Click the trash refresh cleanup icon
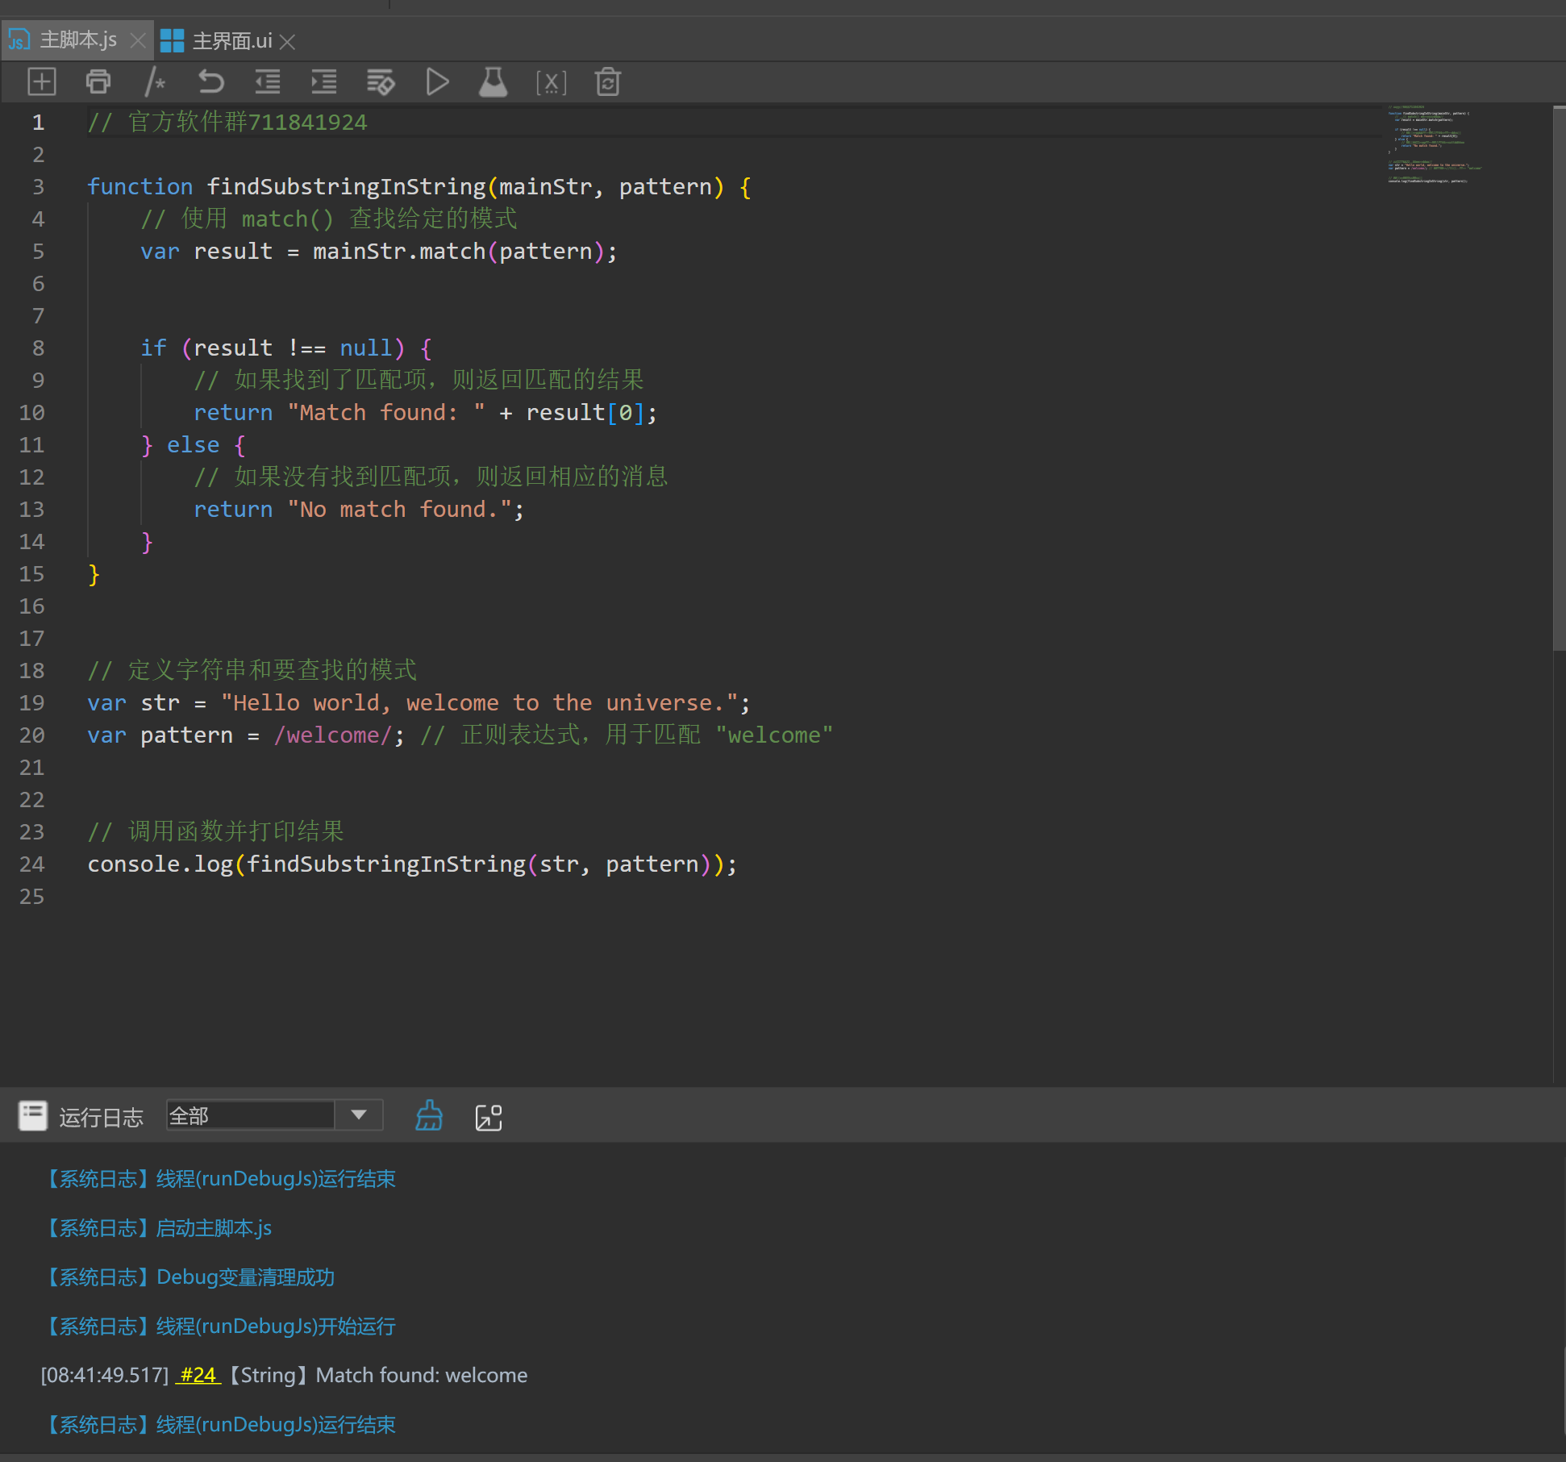The height and width of the screenshot is (1462, 1566). [x=608, y=81]
